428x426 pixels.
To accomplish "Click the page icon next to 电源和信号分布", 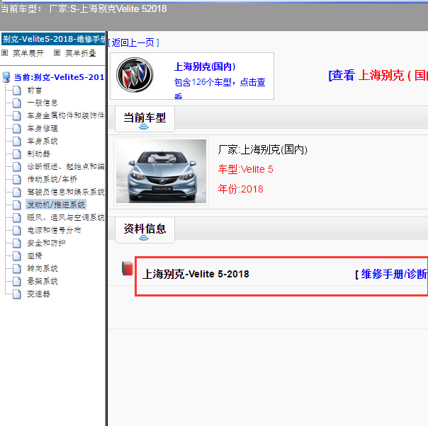I will point(16,230).
